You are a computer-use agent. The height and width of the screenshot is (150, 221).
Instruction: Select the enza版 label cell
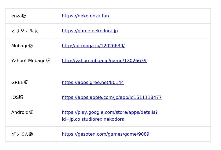click(x=19, y=16)
